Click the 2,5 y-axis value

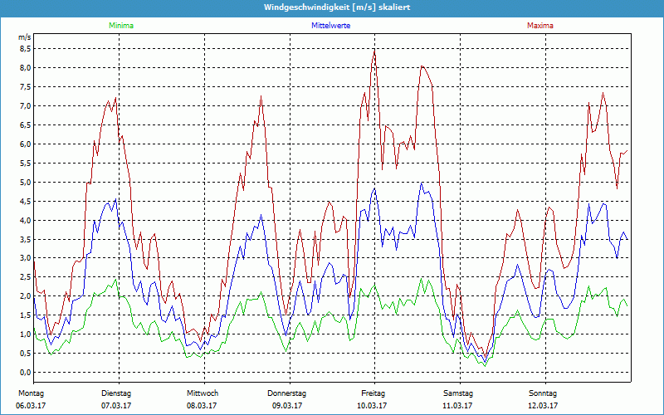tap(26, 277)
